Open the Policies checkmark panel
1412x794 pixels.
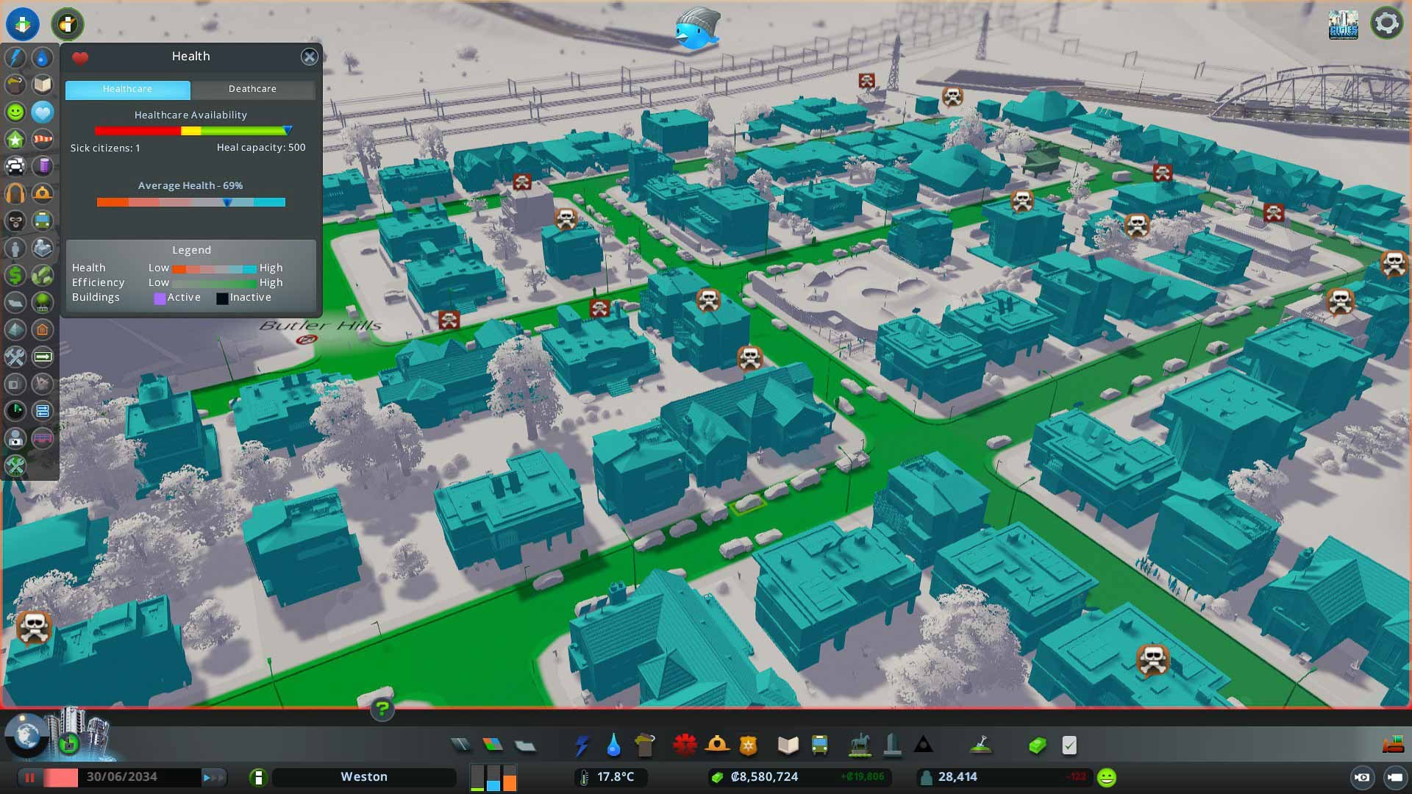[x=1069, y=745]
